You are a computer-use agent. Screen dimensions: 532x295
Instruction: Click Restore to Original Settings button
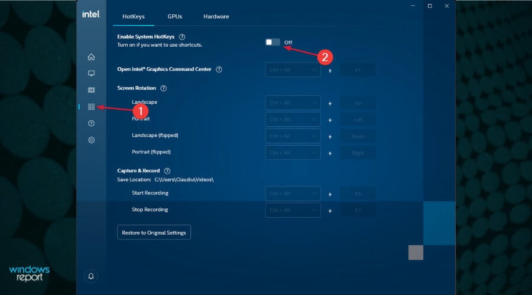[x=154, y=232]
